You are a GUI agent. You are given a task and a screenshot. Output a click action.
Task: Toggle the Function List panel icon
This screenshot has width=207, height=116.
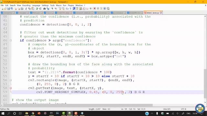[x=84, y=9]
